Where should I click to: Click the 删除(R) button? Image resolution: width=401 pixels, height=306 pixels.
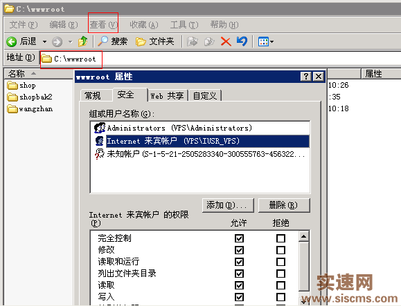tap(284, 205)
